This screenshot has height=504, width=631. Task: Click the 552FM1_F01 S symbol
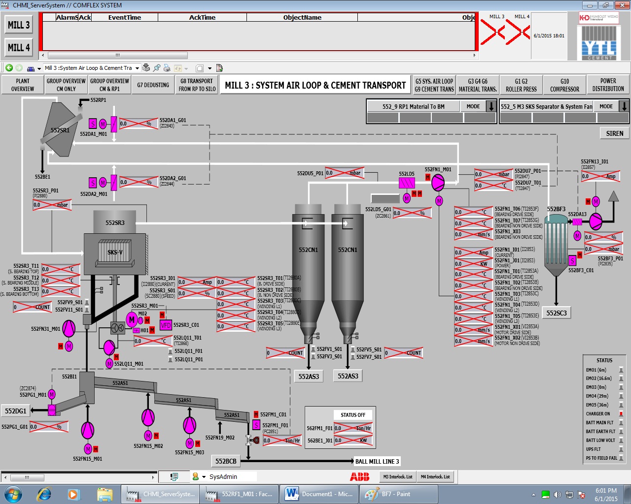(256, 425)
